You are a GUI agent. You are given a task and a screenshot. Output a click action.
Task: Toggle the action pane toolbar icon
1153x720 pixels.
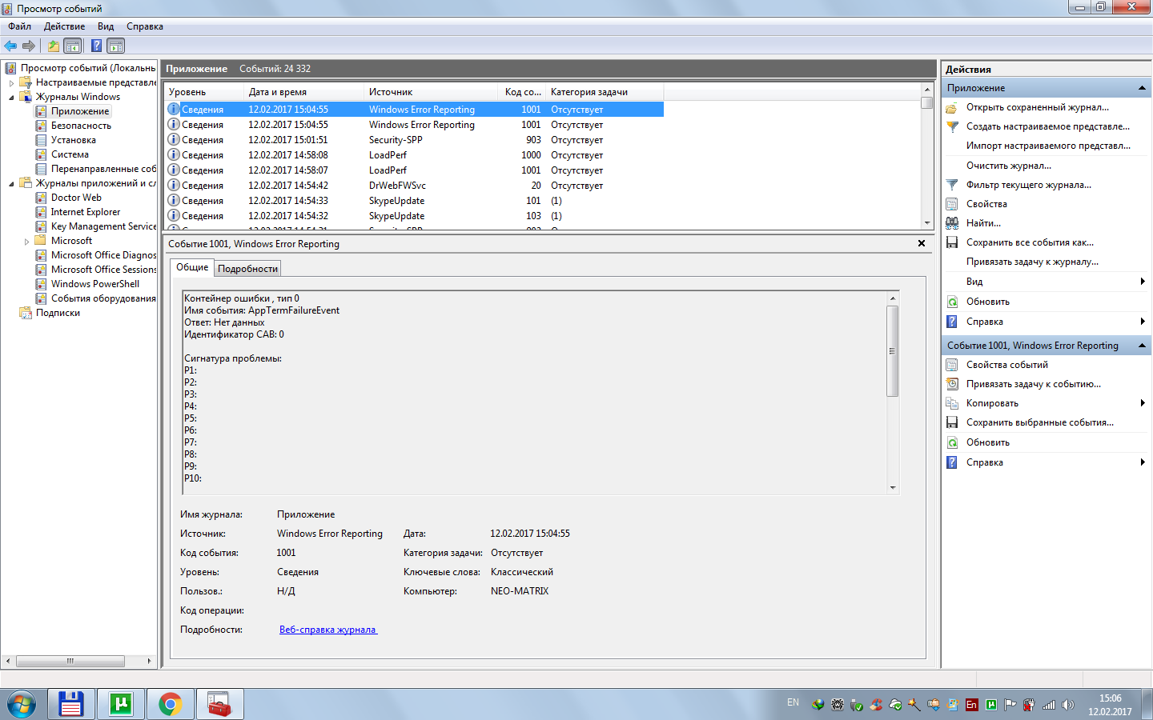tap(116, 46)
